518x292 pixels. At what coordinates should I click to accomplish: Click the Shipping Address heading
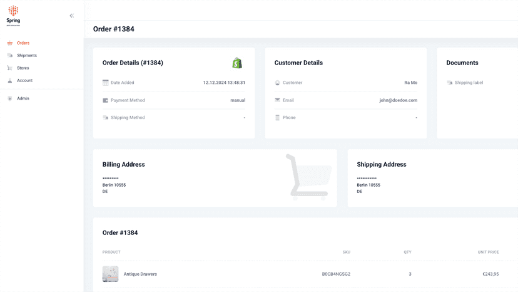[x=382, y=165]
